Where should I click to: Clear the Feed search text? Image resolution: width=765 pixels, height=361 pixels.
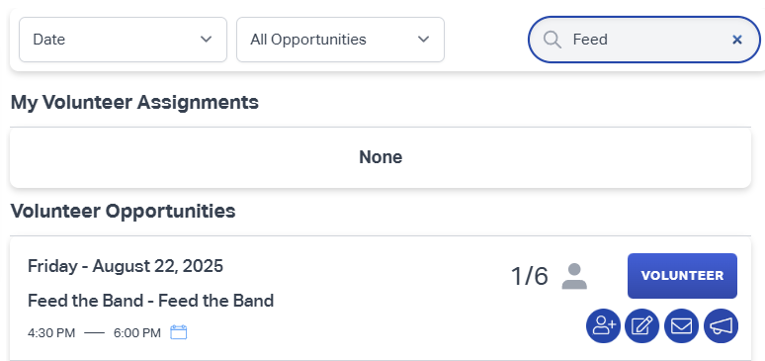737,40
